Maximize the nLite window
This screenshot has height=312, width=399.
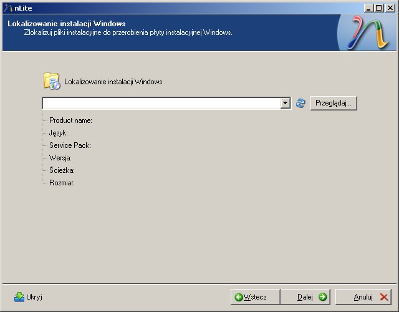pos(378,8)
